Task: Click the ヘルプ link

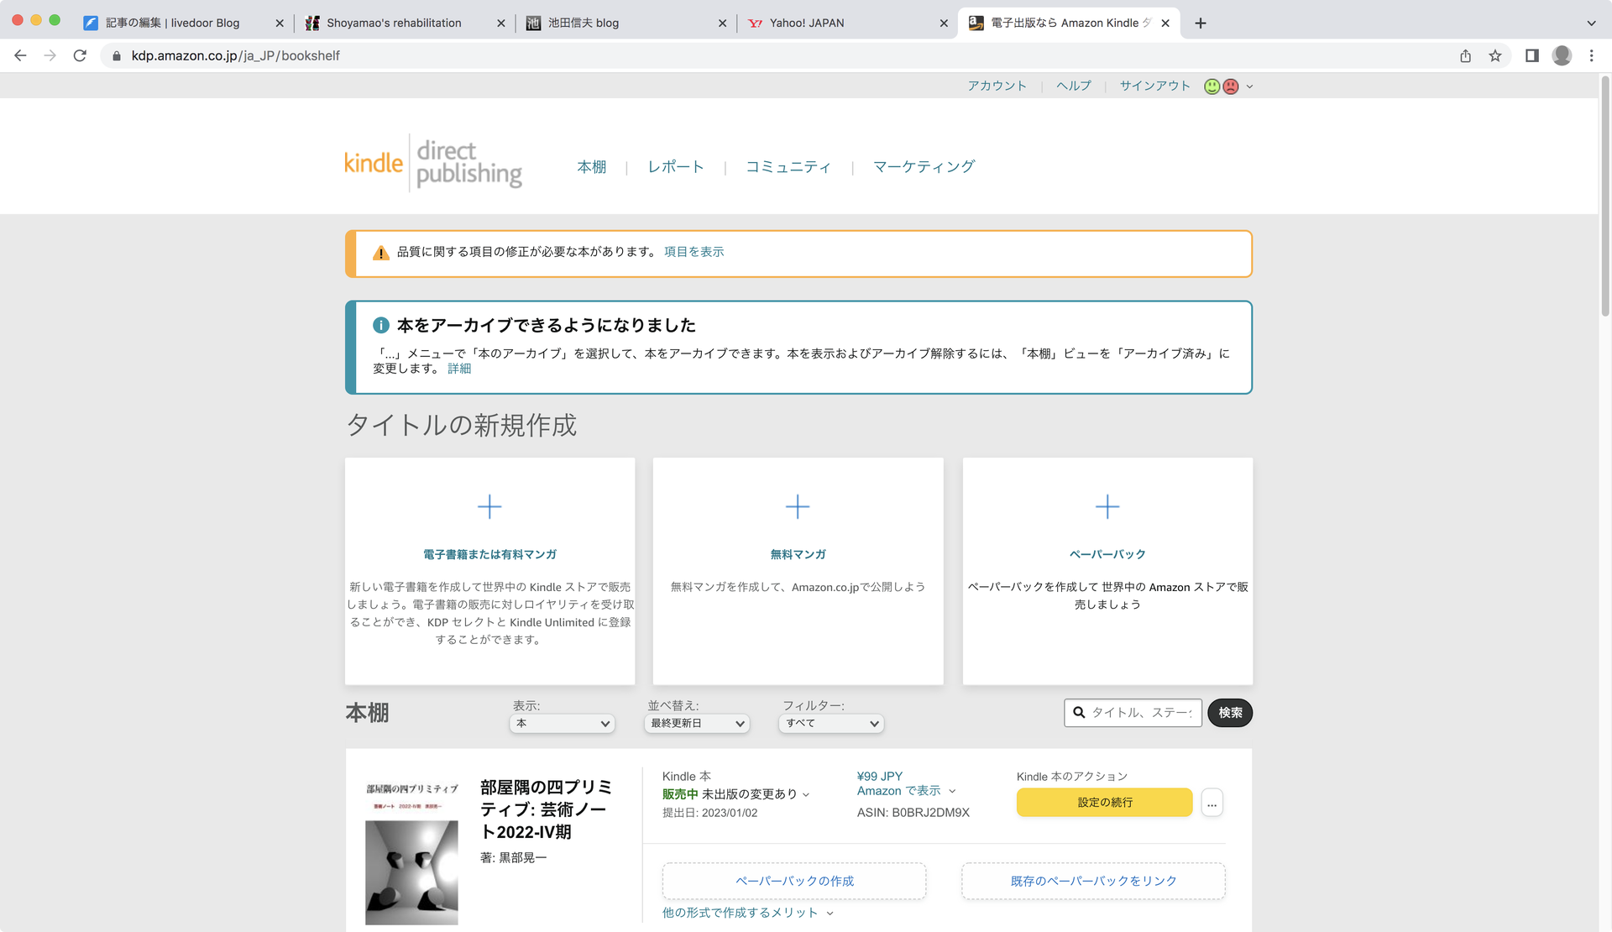Action: pos(1074,86)
